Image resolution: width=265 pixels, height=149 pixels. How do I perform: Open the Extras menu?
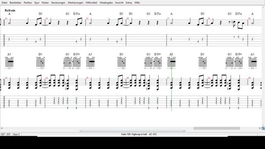point(129,3)
